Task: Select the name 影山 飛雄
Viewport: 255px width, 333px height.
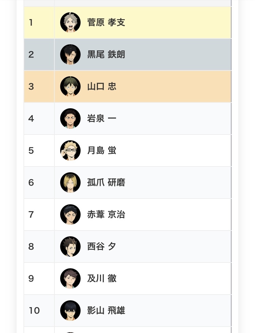Action: coord(106,311)
